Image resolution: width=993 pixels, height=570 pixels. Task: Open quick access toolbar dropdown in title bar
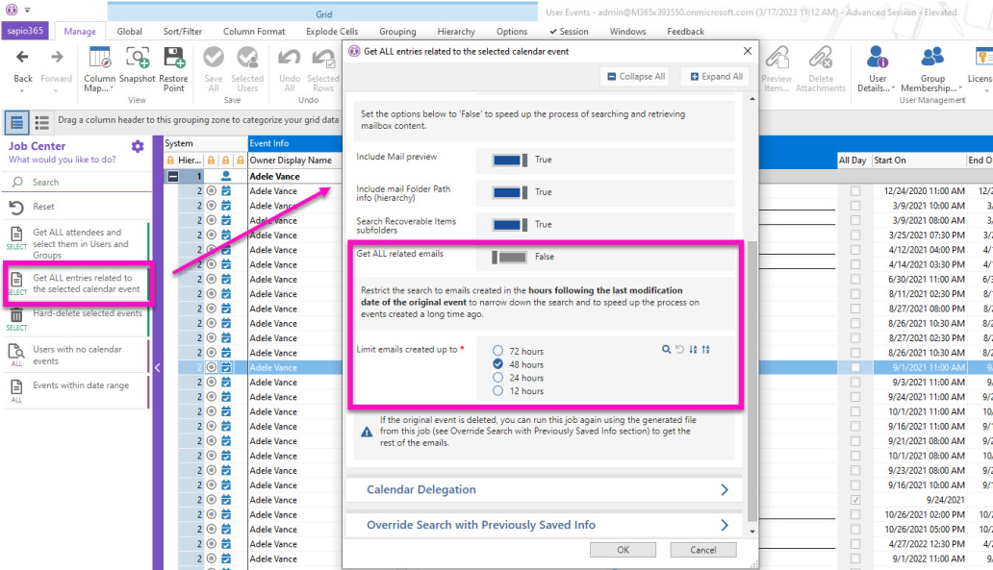click(x=27, y=11)
